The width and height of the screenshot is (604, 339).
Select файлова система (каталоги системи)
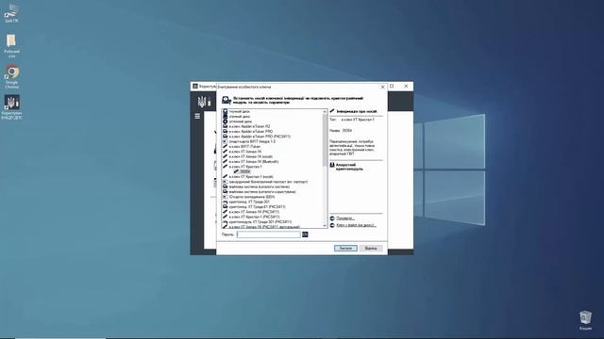[x=260, y=186]
